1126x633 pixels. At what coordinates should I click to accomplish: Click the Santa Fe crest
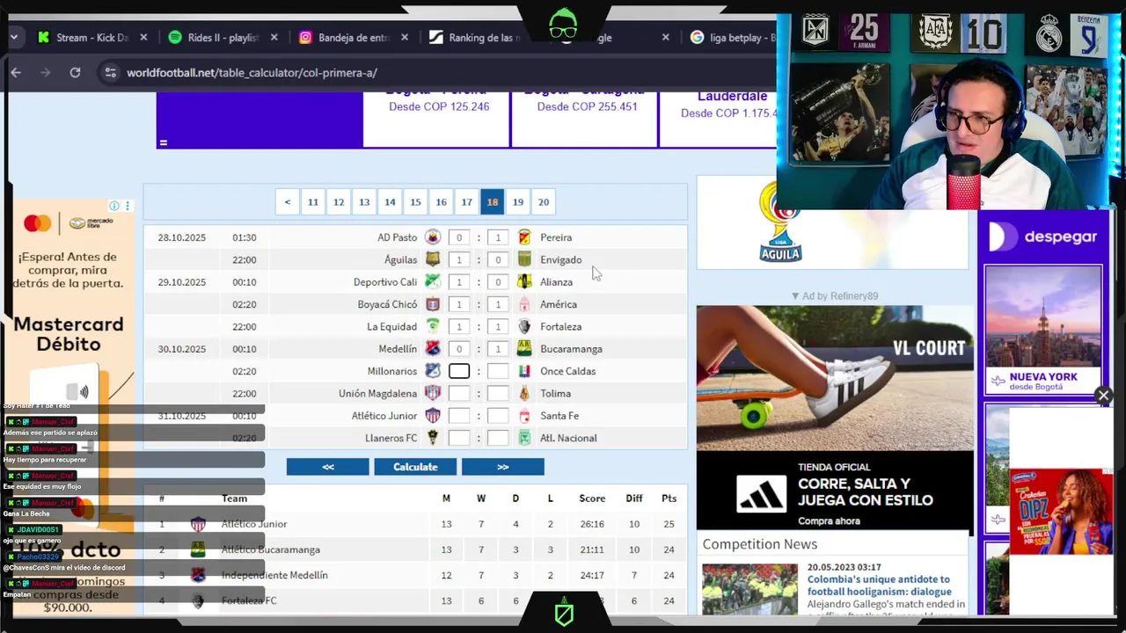[524, 415]
